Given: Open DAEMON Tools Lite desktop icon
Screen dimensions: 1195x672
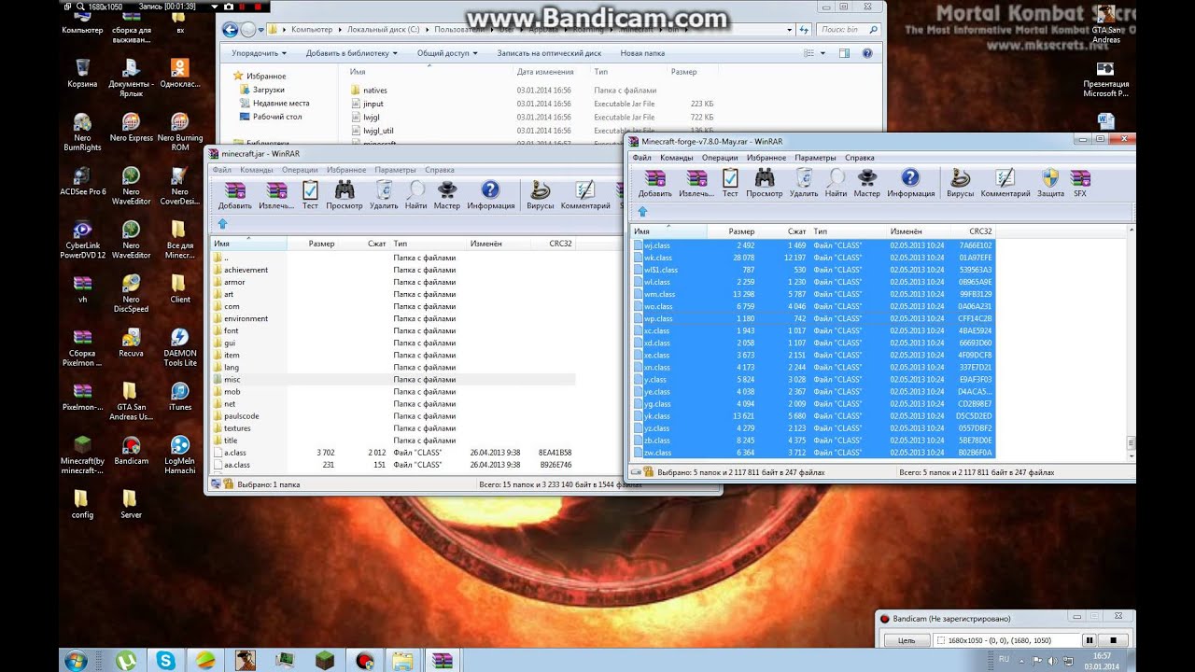Looking at the screenshot, I should pos(180,348).
